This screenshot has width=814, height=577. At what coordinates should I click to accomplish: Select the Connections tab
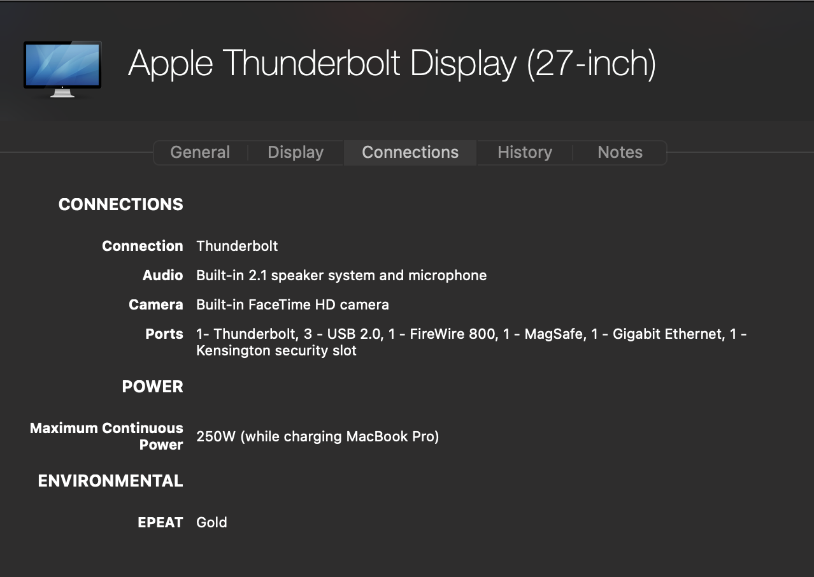click(410, 153)
